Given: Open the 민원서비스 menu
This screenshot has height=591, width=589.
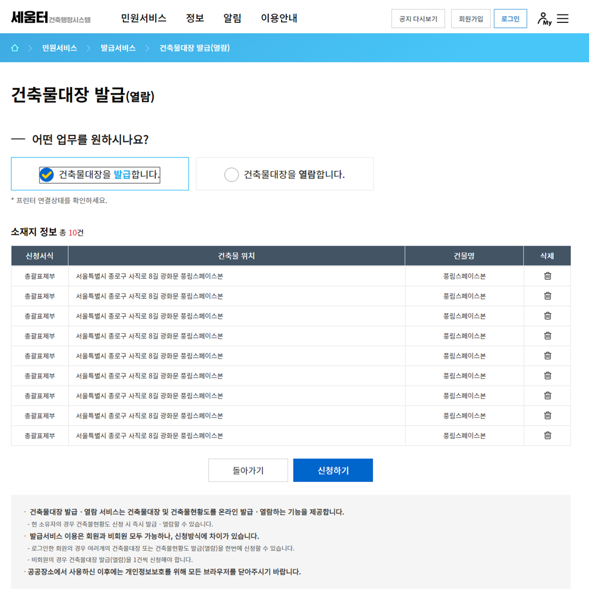Looking at the screenshot, I should pyautogui.click(x=142, y=18).
